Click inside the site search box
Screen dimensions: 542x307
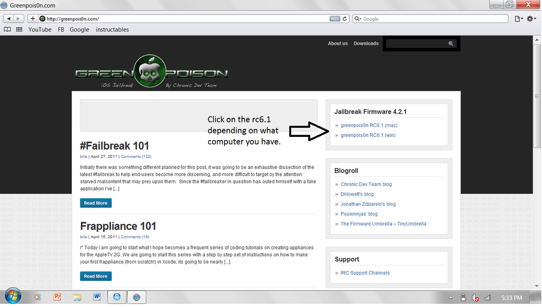pyautogui.click(x=415, y=43)
